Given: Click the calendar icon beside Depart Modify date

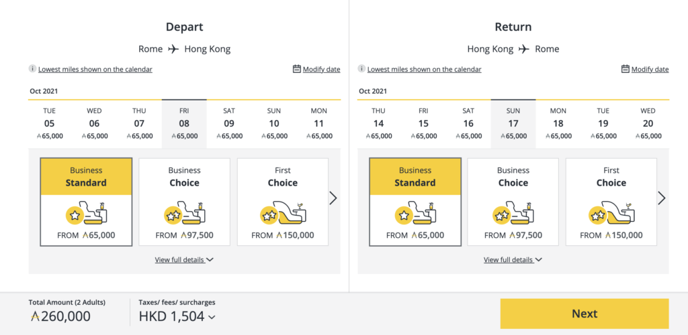Looking at the screenshot, I should [x=296, y=68].
